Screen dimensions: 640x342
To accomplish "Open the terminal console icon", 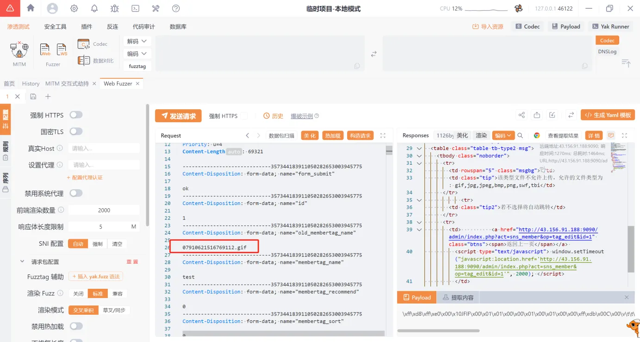I will point(135,8).
